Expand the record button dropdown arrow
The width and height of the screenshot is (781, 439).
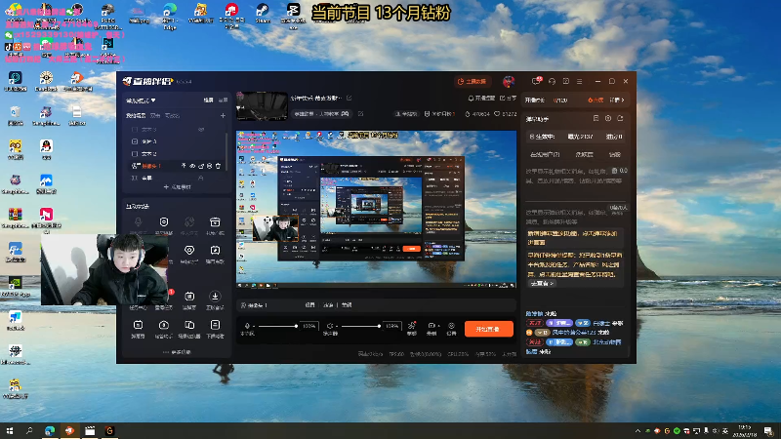coord(438,326)
